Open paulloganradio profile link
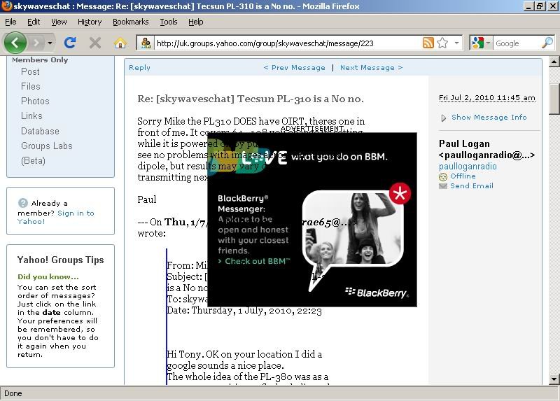The width and height of the screenshot is (560, 401). tap(468, 167)
